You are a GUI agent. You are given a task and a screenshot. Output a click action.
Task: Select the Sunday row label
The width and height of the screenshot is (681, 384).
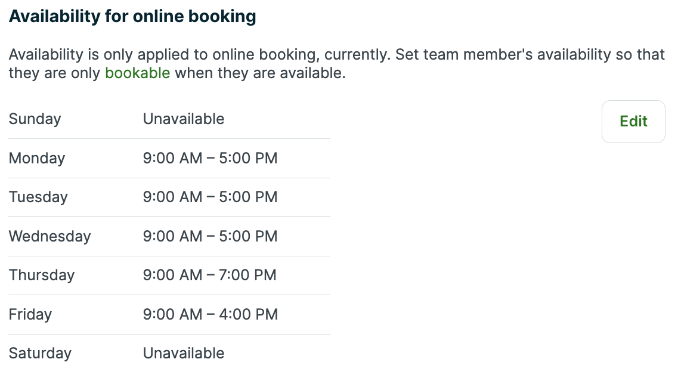35,119
